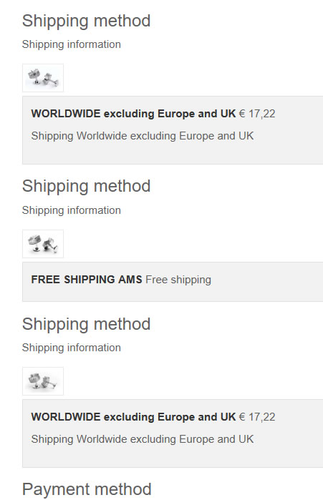The image size is (323, 500).
Task: Select top WORLDWIDE excluding Europe and UK title
Action: [x=133, y=114]
